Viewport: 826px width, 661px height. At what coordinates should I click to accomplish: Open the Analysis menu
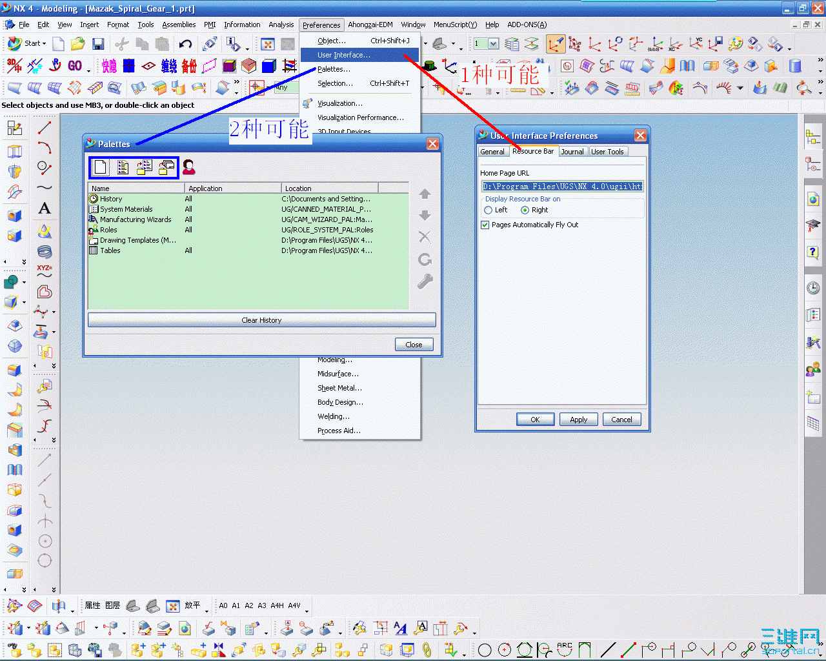click(281, 25)
